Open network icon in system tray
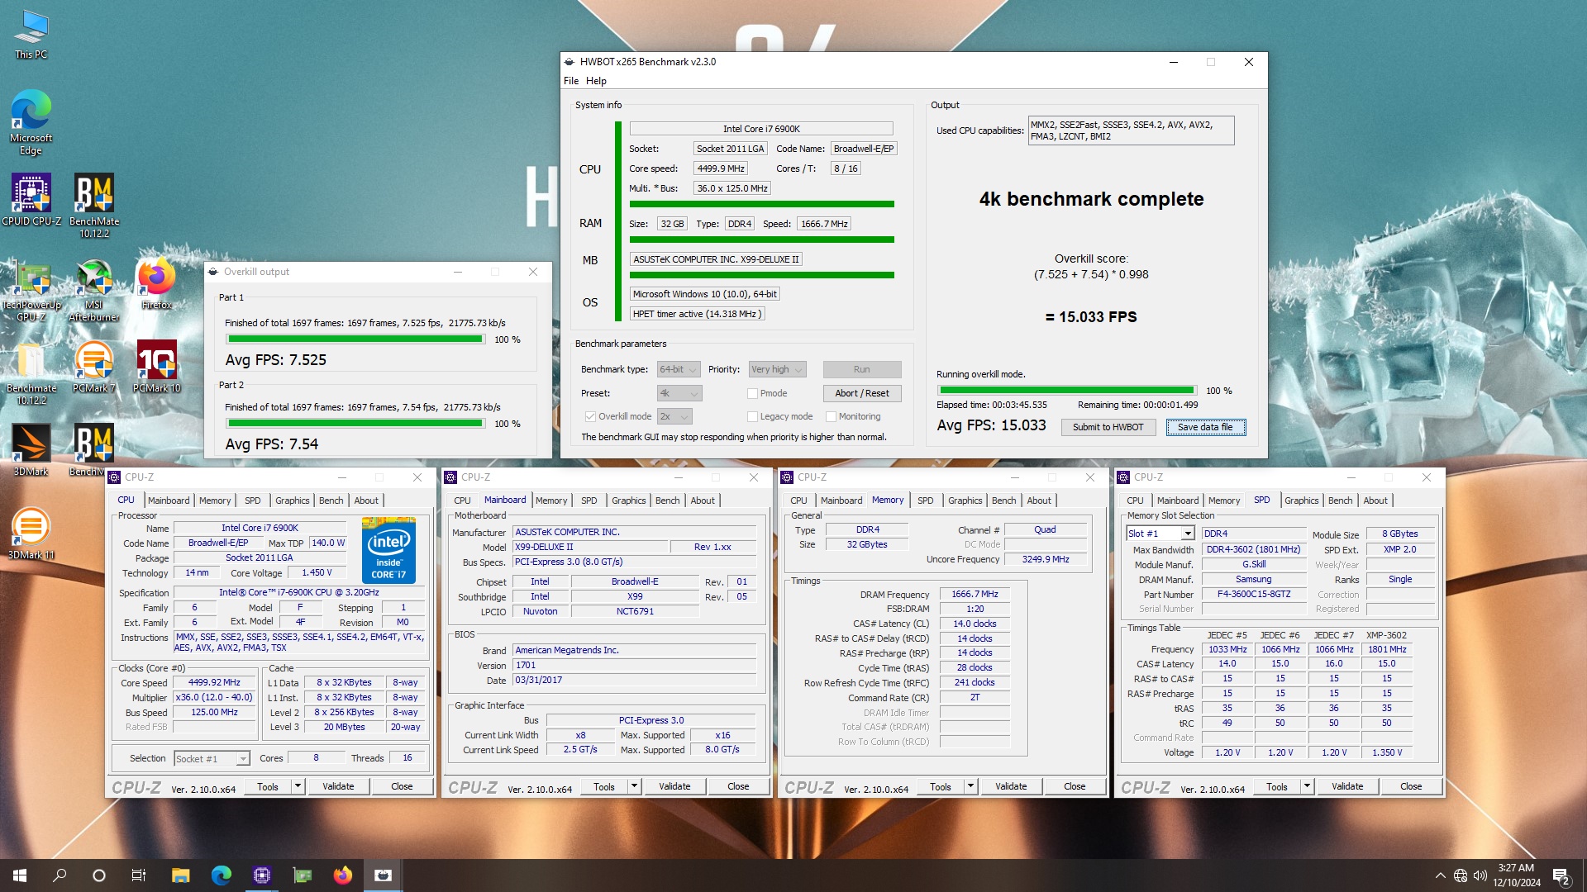The width and height of the screenshot is (1587, 892). point(1461,875)
